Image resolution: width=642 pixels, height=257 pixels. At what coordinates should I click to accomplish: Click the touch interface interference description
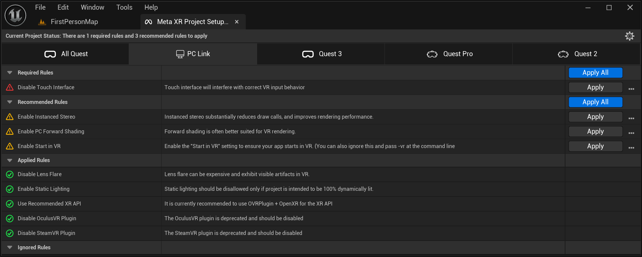(234, 87)
